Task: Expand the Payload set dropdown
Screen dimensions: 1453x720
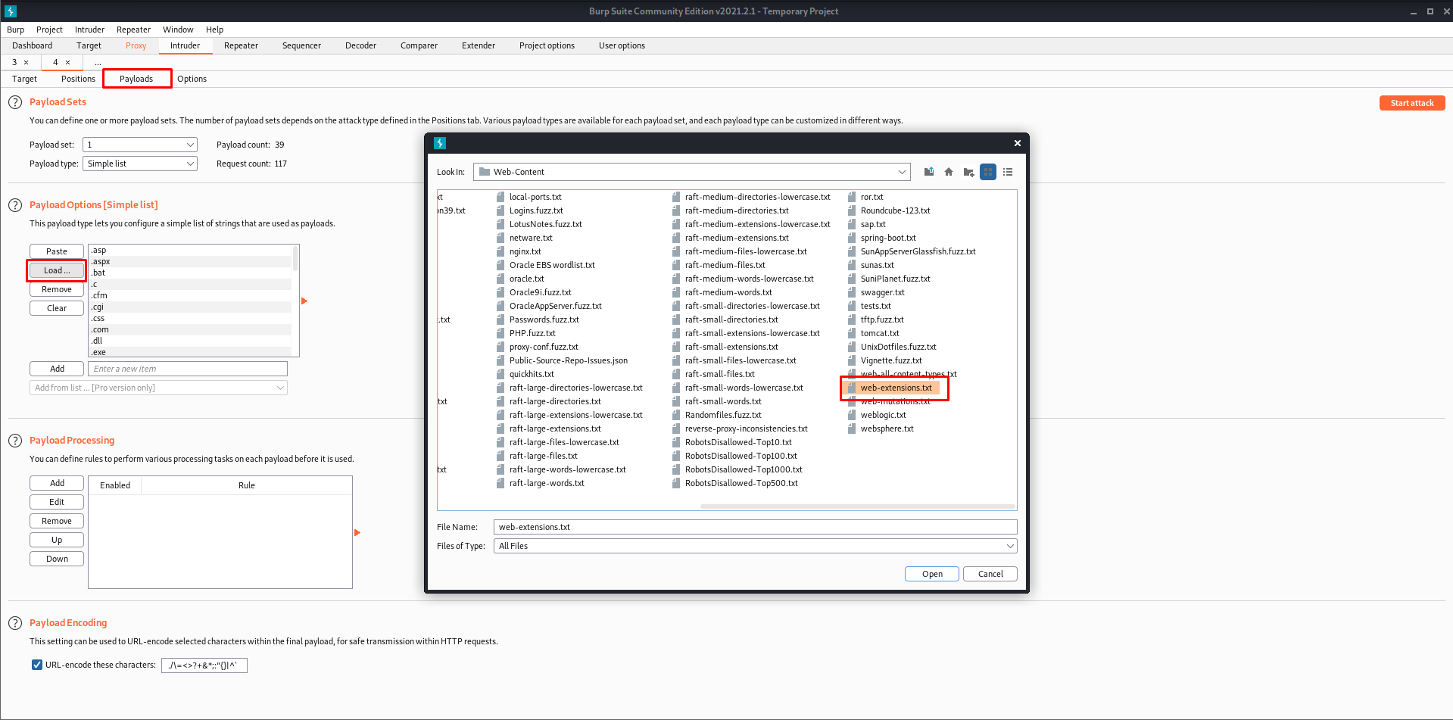Action: coord(139,145)
